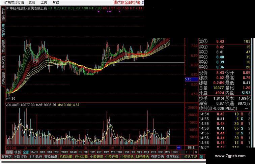255x164 pixels.
Task: Open the 个股资讯 tab
Action: [127, 157]
